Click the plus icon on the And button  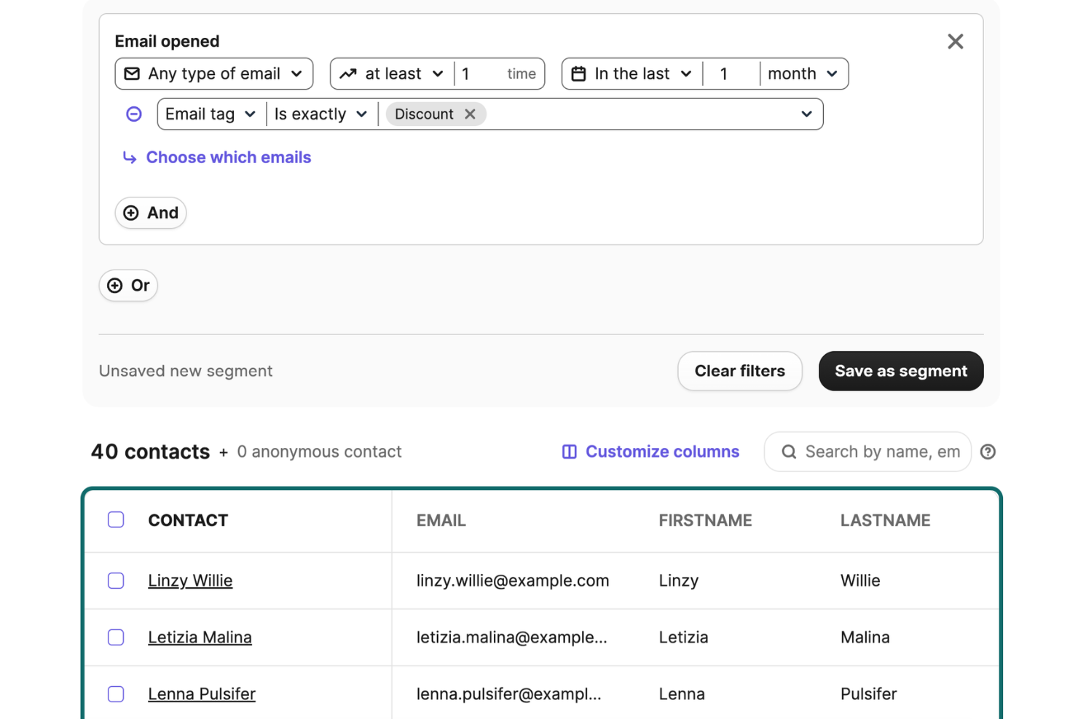point(131,213)
